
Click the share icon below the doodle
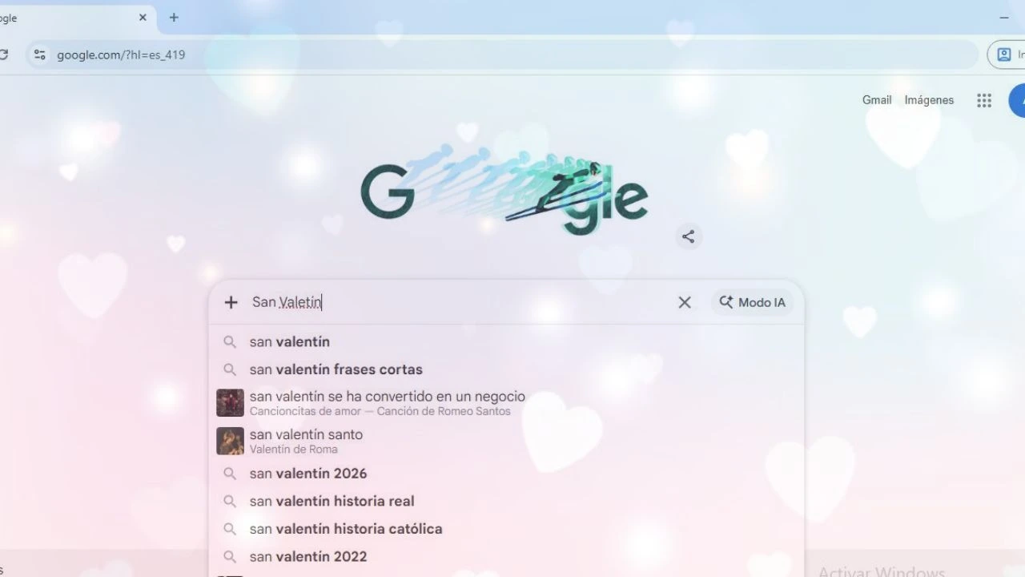688,236
